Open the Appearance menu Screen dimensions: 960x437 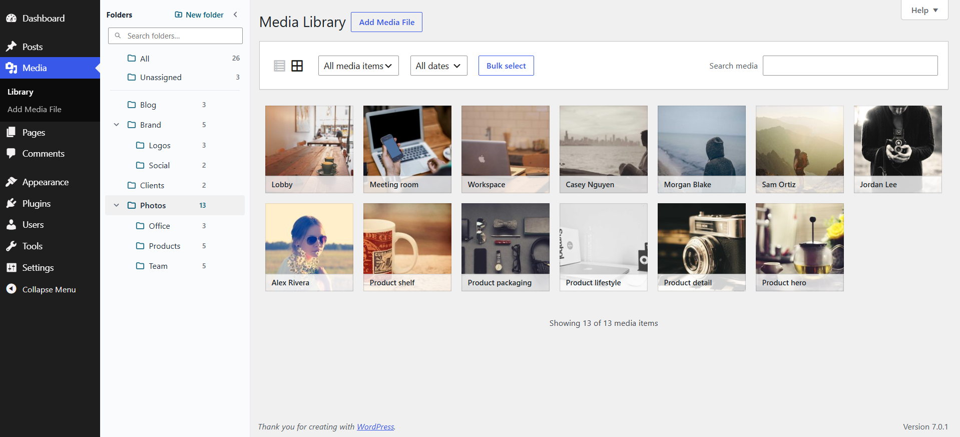[50, 182]
